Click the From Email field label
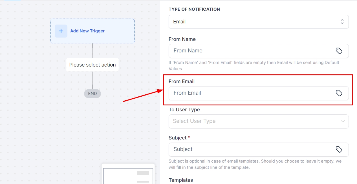357x184 pixels. pos(182,81)
